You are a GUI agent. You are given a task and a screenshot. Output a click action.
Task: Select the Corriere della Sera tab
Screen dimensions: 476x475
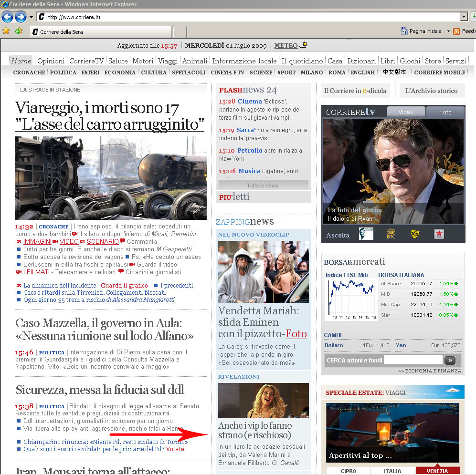101,32
